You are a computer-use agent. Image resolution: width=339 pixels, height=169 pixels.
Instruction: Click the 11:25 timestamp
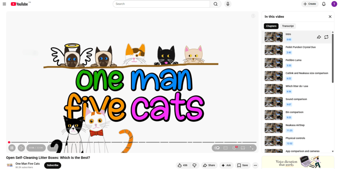coord(289,130)
